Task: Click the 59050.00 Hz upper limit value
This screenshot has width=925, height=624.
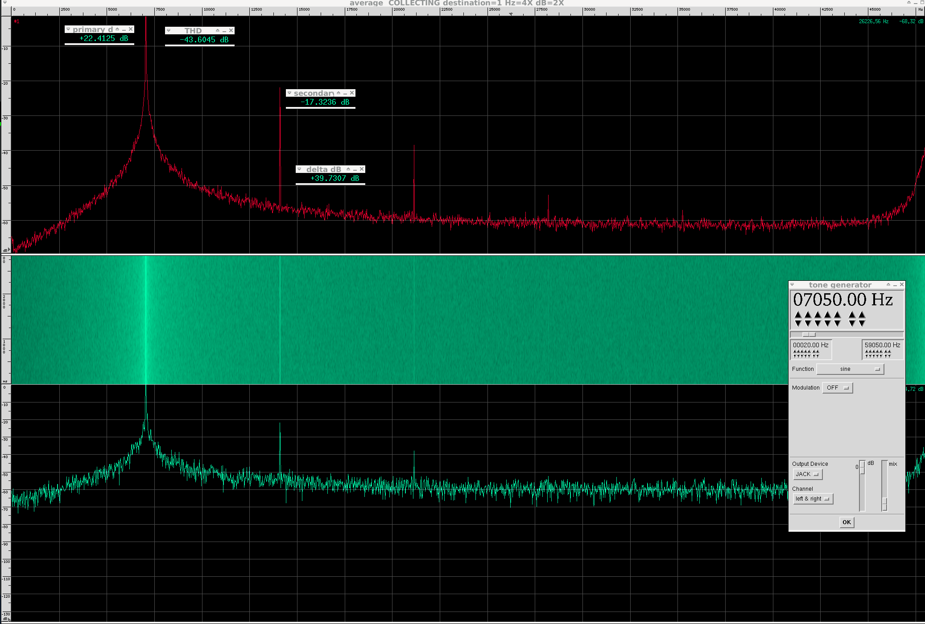Action: coord(883,345)
